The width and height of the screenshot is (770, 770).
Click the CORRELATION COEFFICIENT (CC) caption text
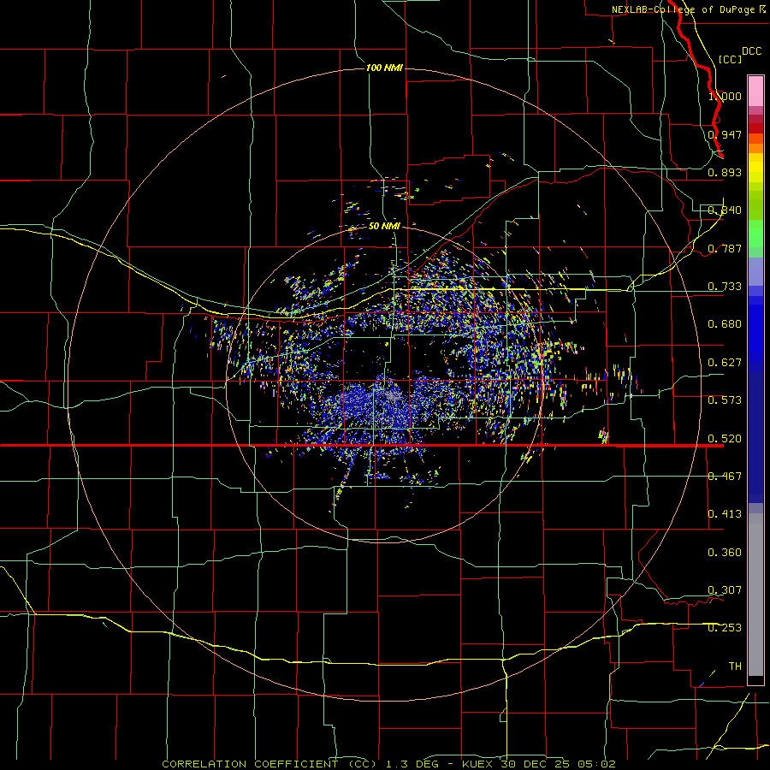point(269,764)
